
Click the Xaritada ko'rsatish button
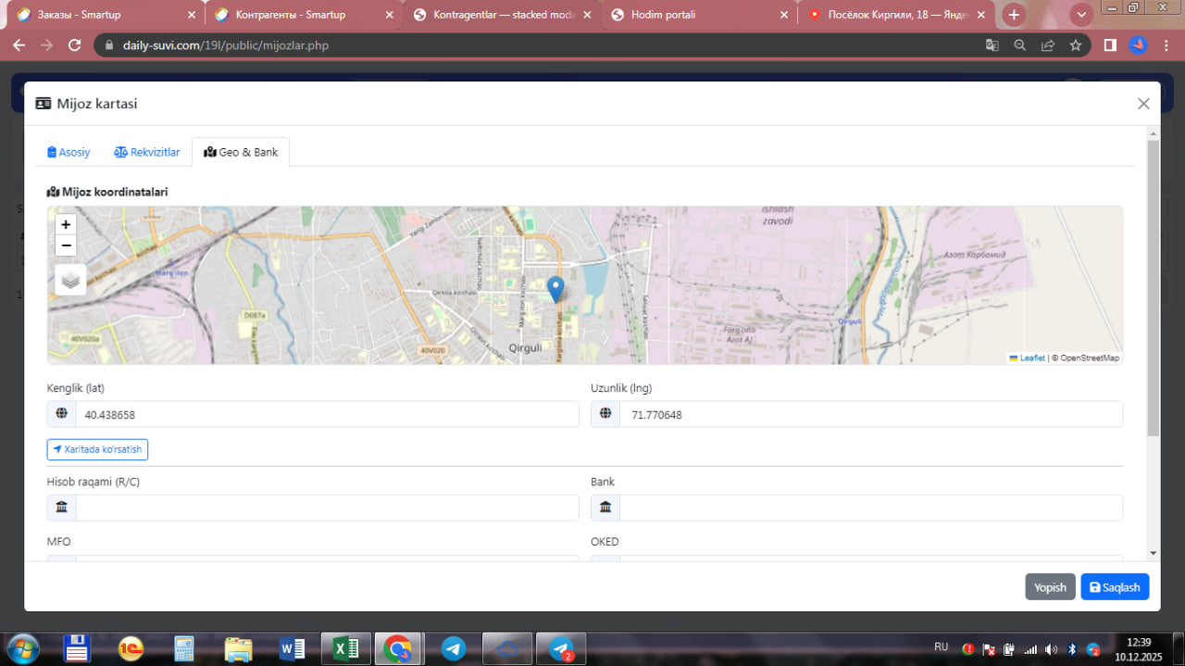97,449
